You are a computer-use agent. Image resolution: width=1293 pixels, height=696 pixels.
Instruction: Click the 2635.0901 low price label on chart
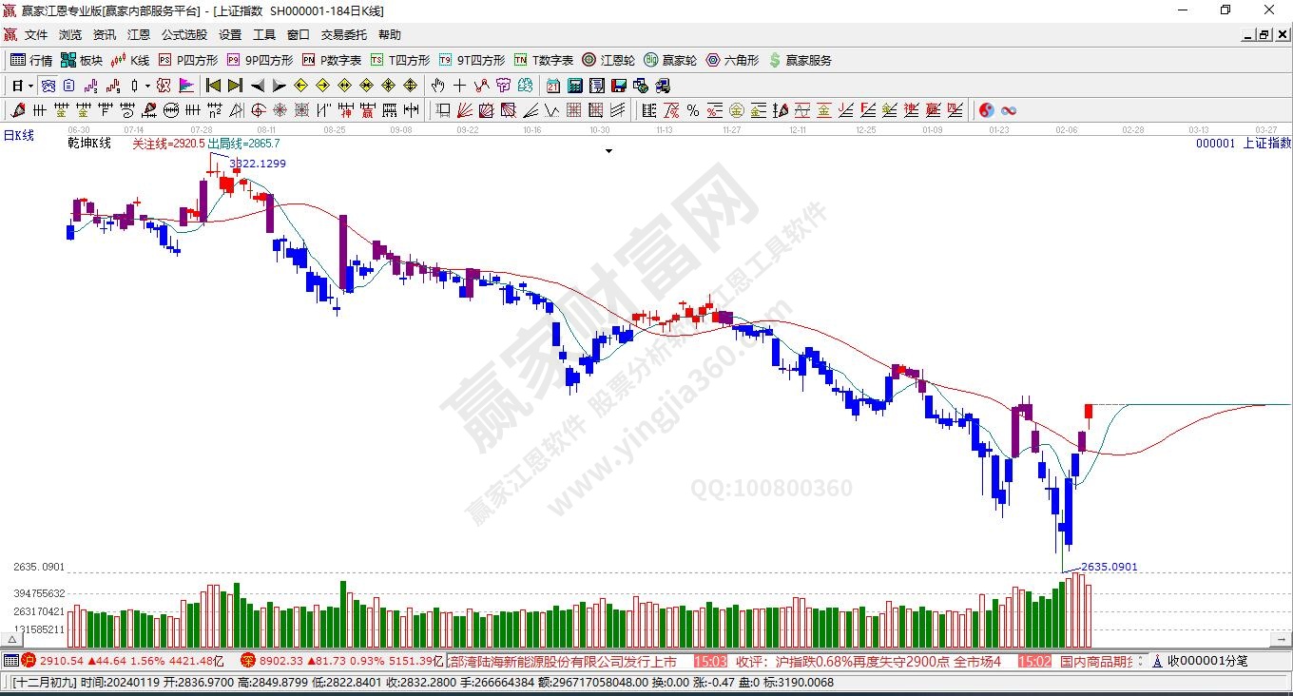coord(1109,568)
